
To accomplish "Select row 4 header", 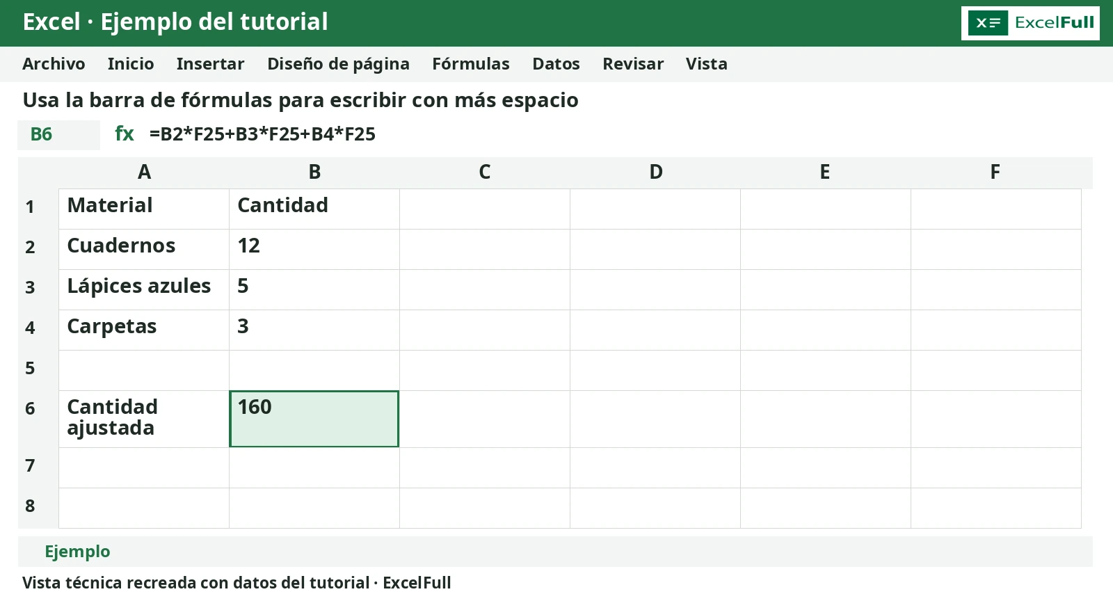I will [38, 330].
